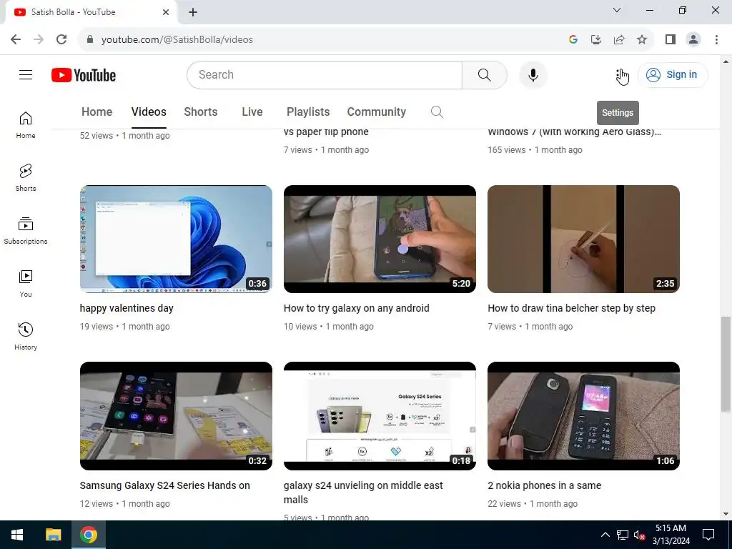The width and height of the screenshot is (732, 549).
Task: Click the page vertical scrollbar thumb
Action: (x=726, y=364)
